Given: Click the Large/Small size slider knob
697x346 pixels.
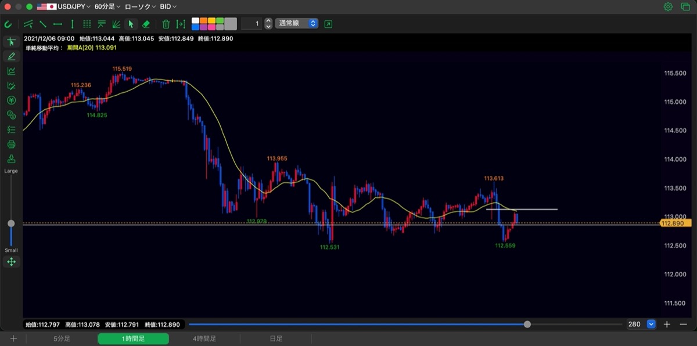Looking at the screenshot, I should (x=11, y=224).
